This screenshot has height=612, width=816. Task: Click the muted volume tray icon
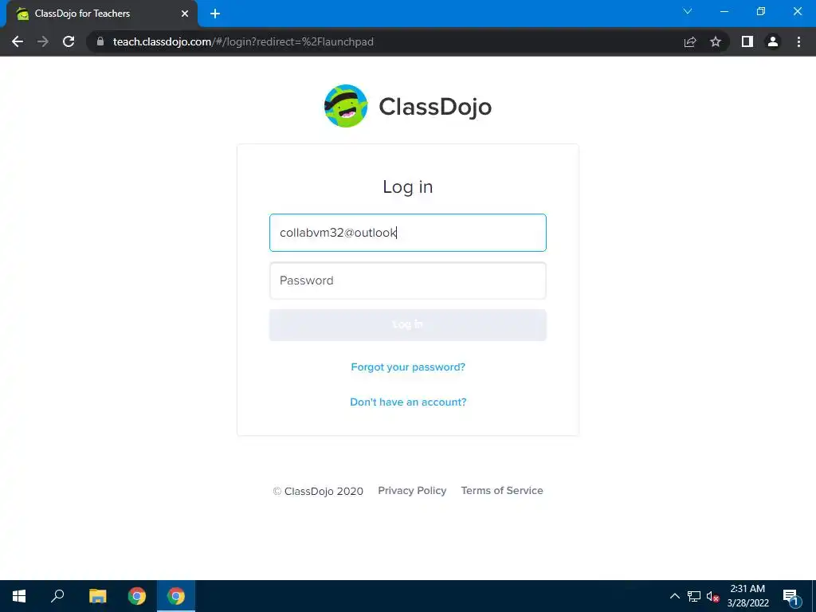[712, 596]
